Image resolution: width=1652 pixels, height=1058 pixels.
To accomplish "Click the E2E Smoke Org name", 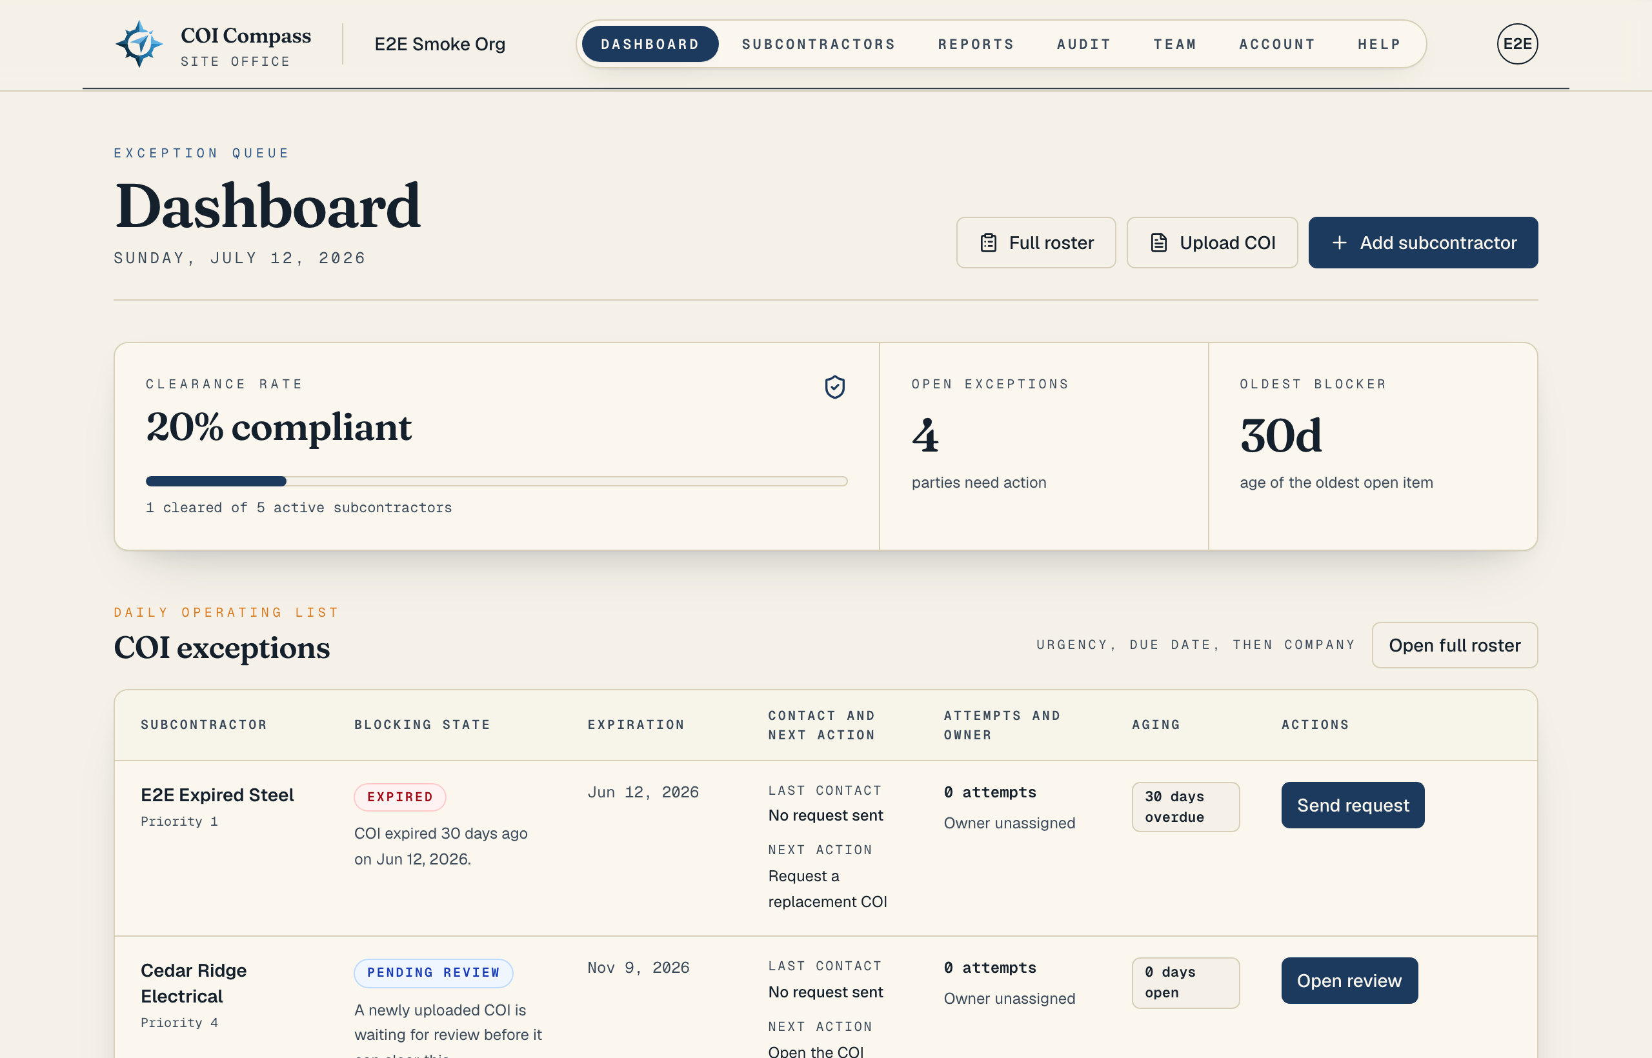I will coord(440,44).
